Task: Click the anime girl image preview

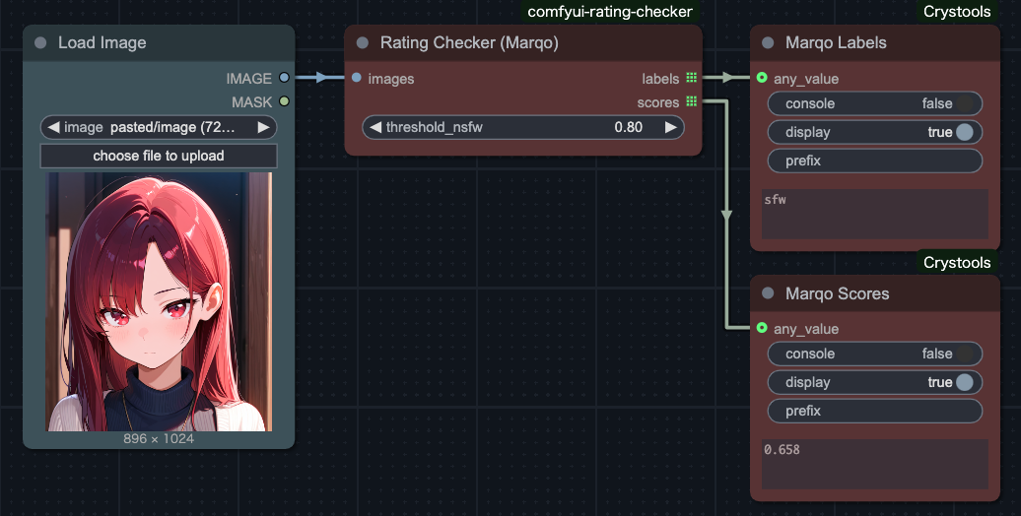Action: pos(159,301)
